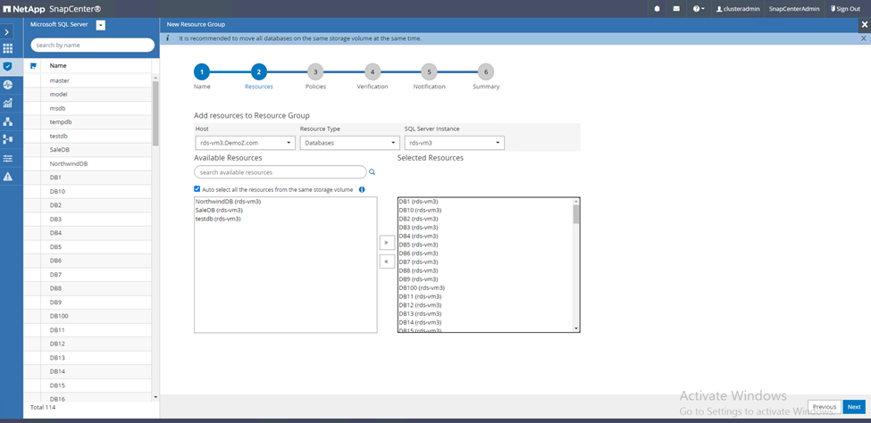This screenshot has width=871, height=423.
Task: Open the Microsoft SQL Server view dropdown
Action: coord(101,25)
